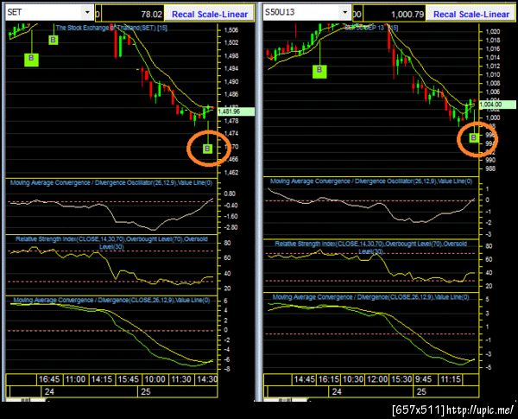Click the 16:45 time axis label

click(49, 379)
